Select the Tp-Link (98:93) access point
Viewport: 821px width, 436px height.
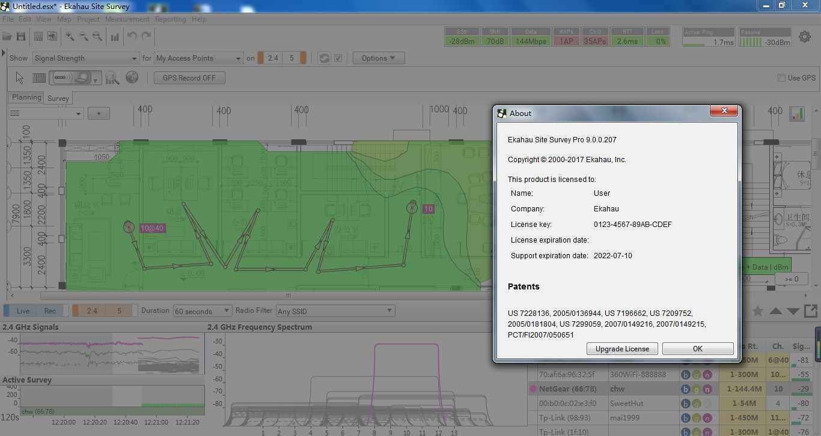tap(564, 417)
